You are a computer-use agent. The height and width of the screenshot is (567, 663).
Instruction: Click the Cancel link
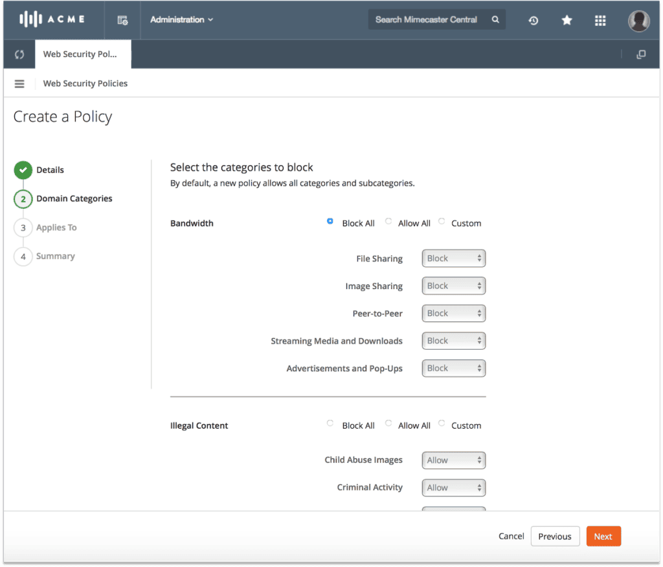(x=511, y=536)
